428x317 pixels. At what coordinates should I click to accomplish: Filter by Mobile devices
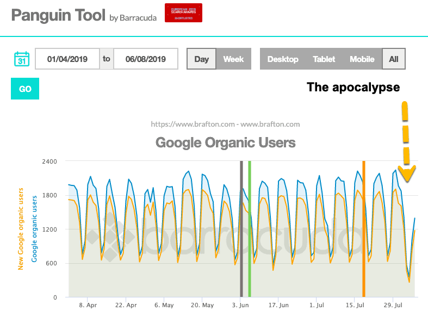pyautogui.click(x=362, y=59)
